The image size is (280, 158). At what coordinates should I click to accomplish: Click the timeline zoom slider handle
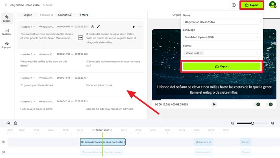253,123
